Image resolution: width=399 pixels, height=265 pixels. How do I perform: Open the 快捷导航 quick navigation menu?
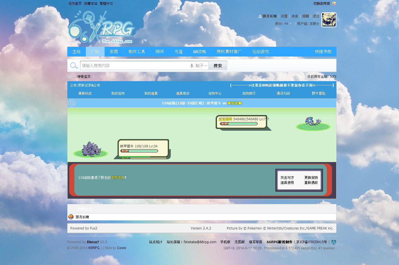[323, 51]
